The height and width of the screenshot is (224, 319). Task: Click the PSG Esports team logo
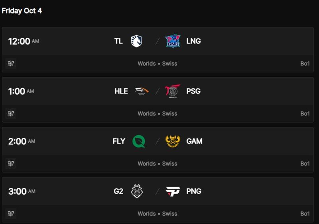173,91
